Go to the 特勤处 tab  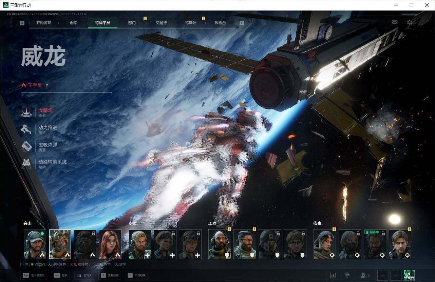tap(191, 23)
